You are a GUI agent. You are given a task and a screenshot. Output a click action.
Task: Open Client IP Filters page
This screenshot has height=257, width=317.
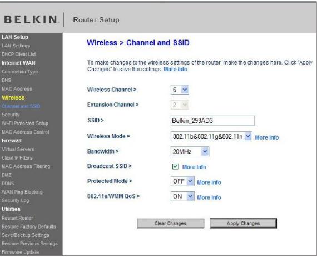pos(17,158)
